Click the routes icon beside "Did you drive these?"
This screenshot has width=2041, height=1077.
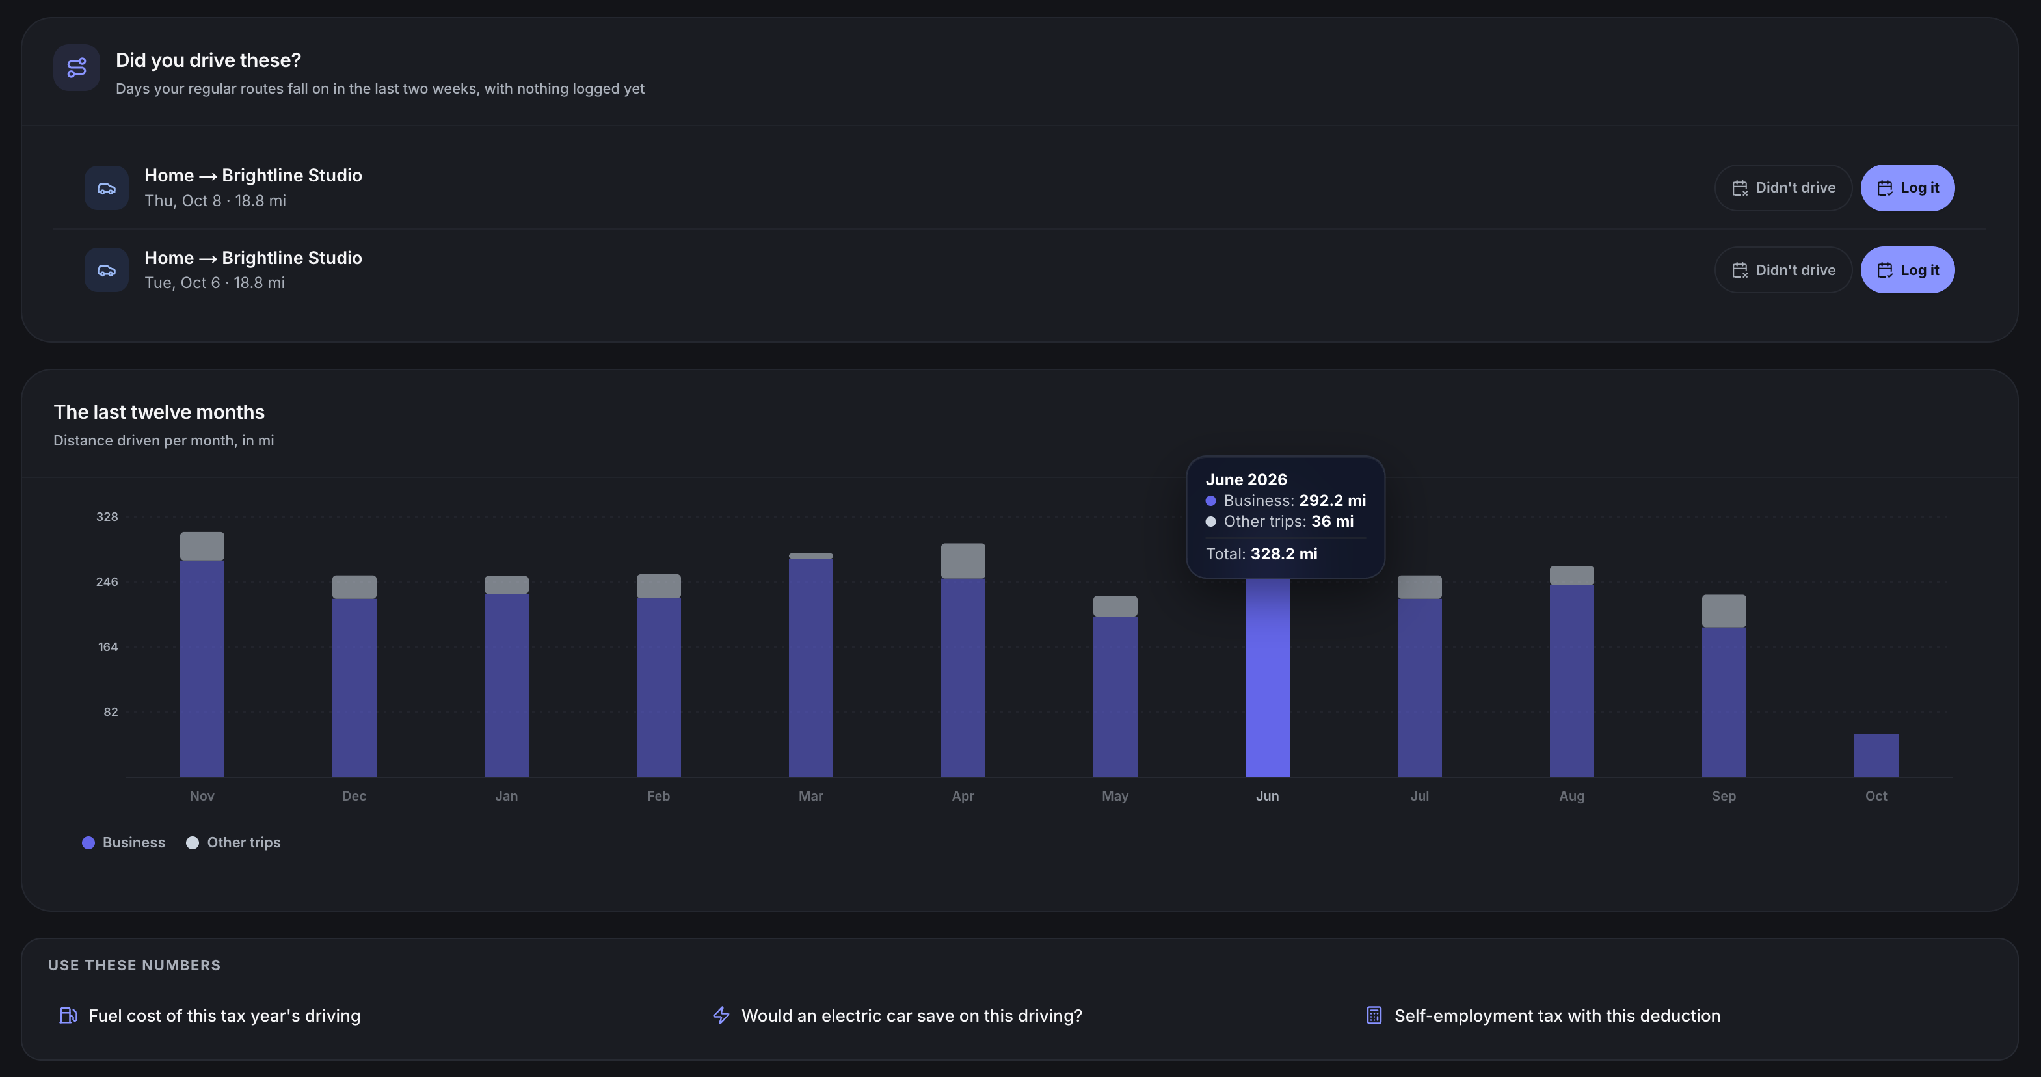point(77,68)
